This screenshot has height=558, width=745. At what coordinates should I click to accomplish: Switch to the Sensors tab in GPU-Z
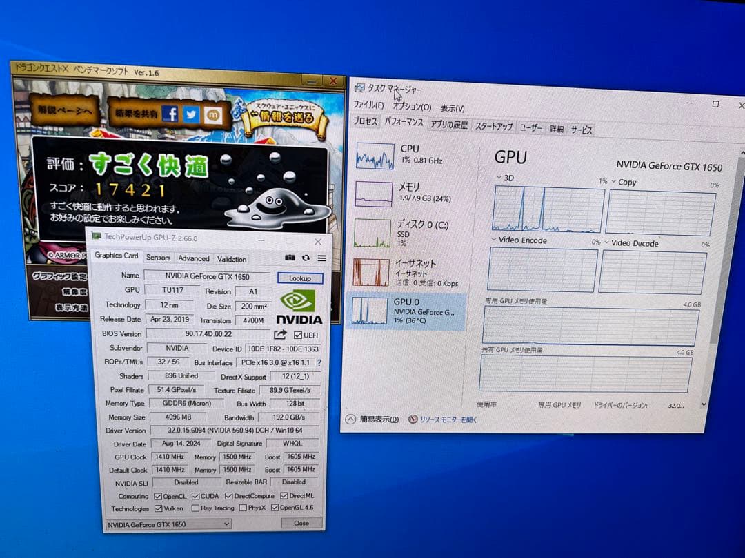[x=158, y=257]
